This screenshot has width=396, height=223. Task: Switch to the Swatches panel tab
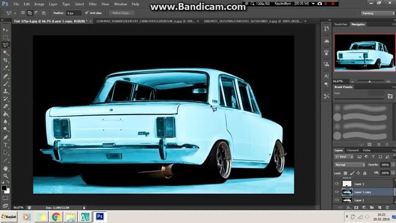pyautogui.click(x=341, y=24)
